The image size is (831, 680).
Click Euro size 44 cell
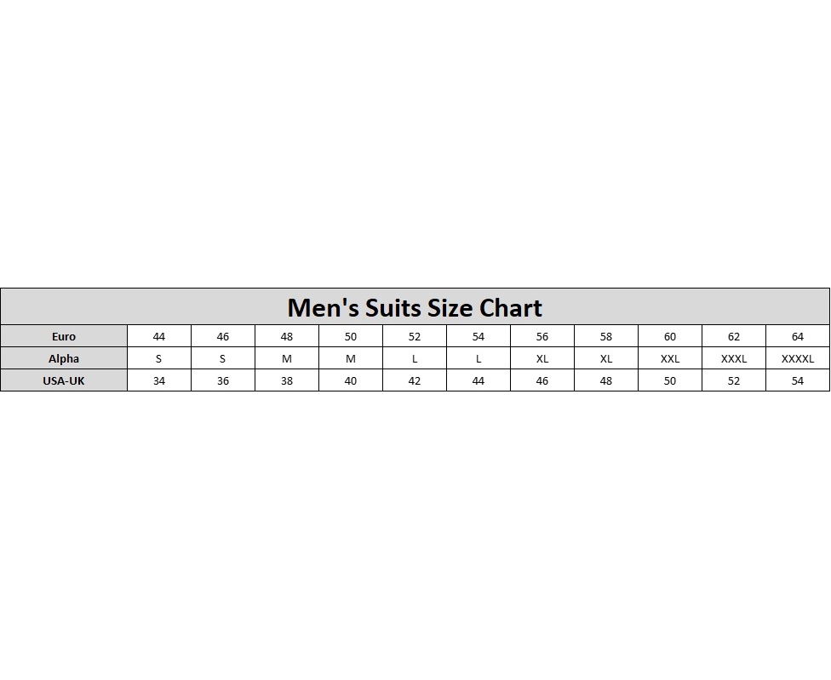point(159,336)
